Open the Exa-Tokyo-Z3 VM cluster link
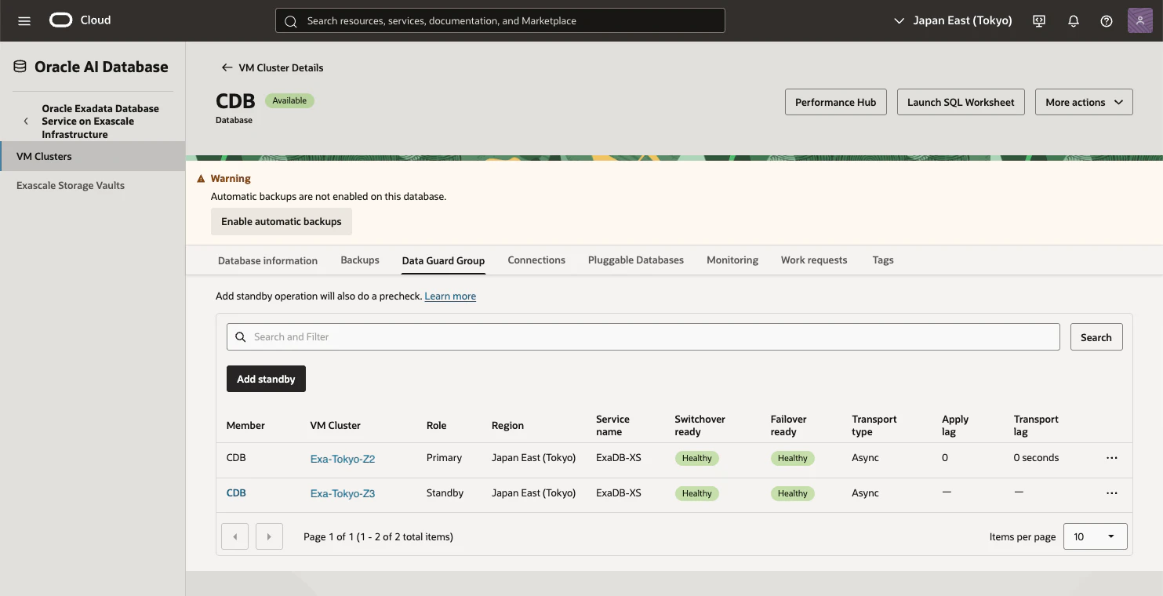 click(x=343, y=494)
